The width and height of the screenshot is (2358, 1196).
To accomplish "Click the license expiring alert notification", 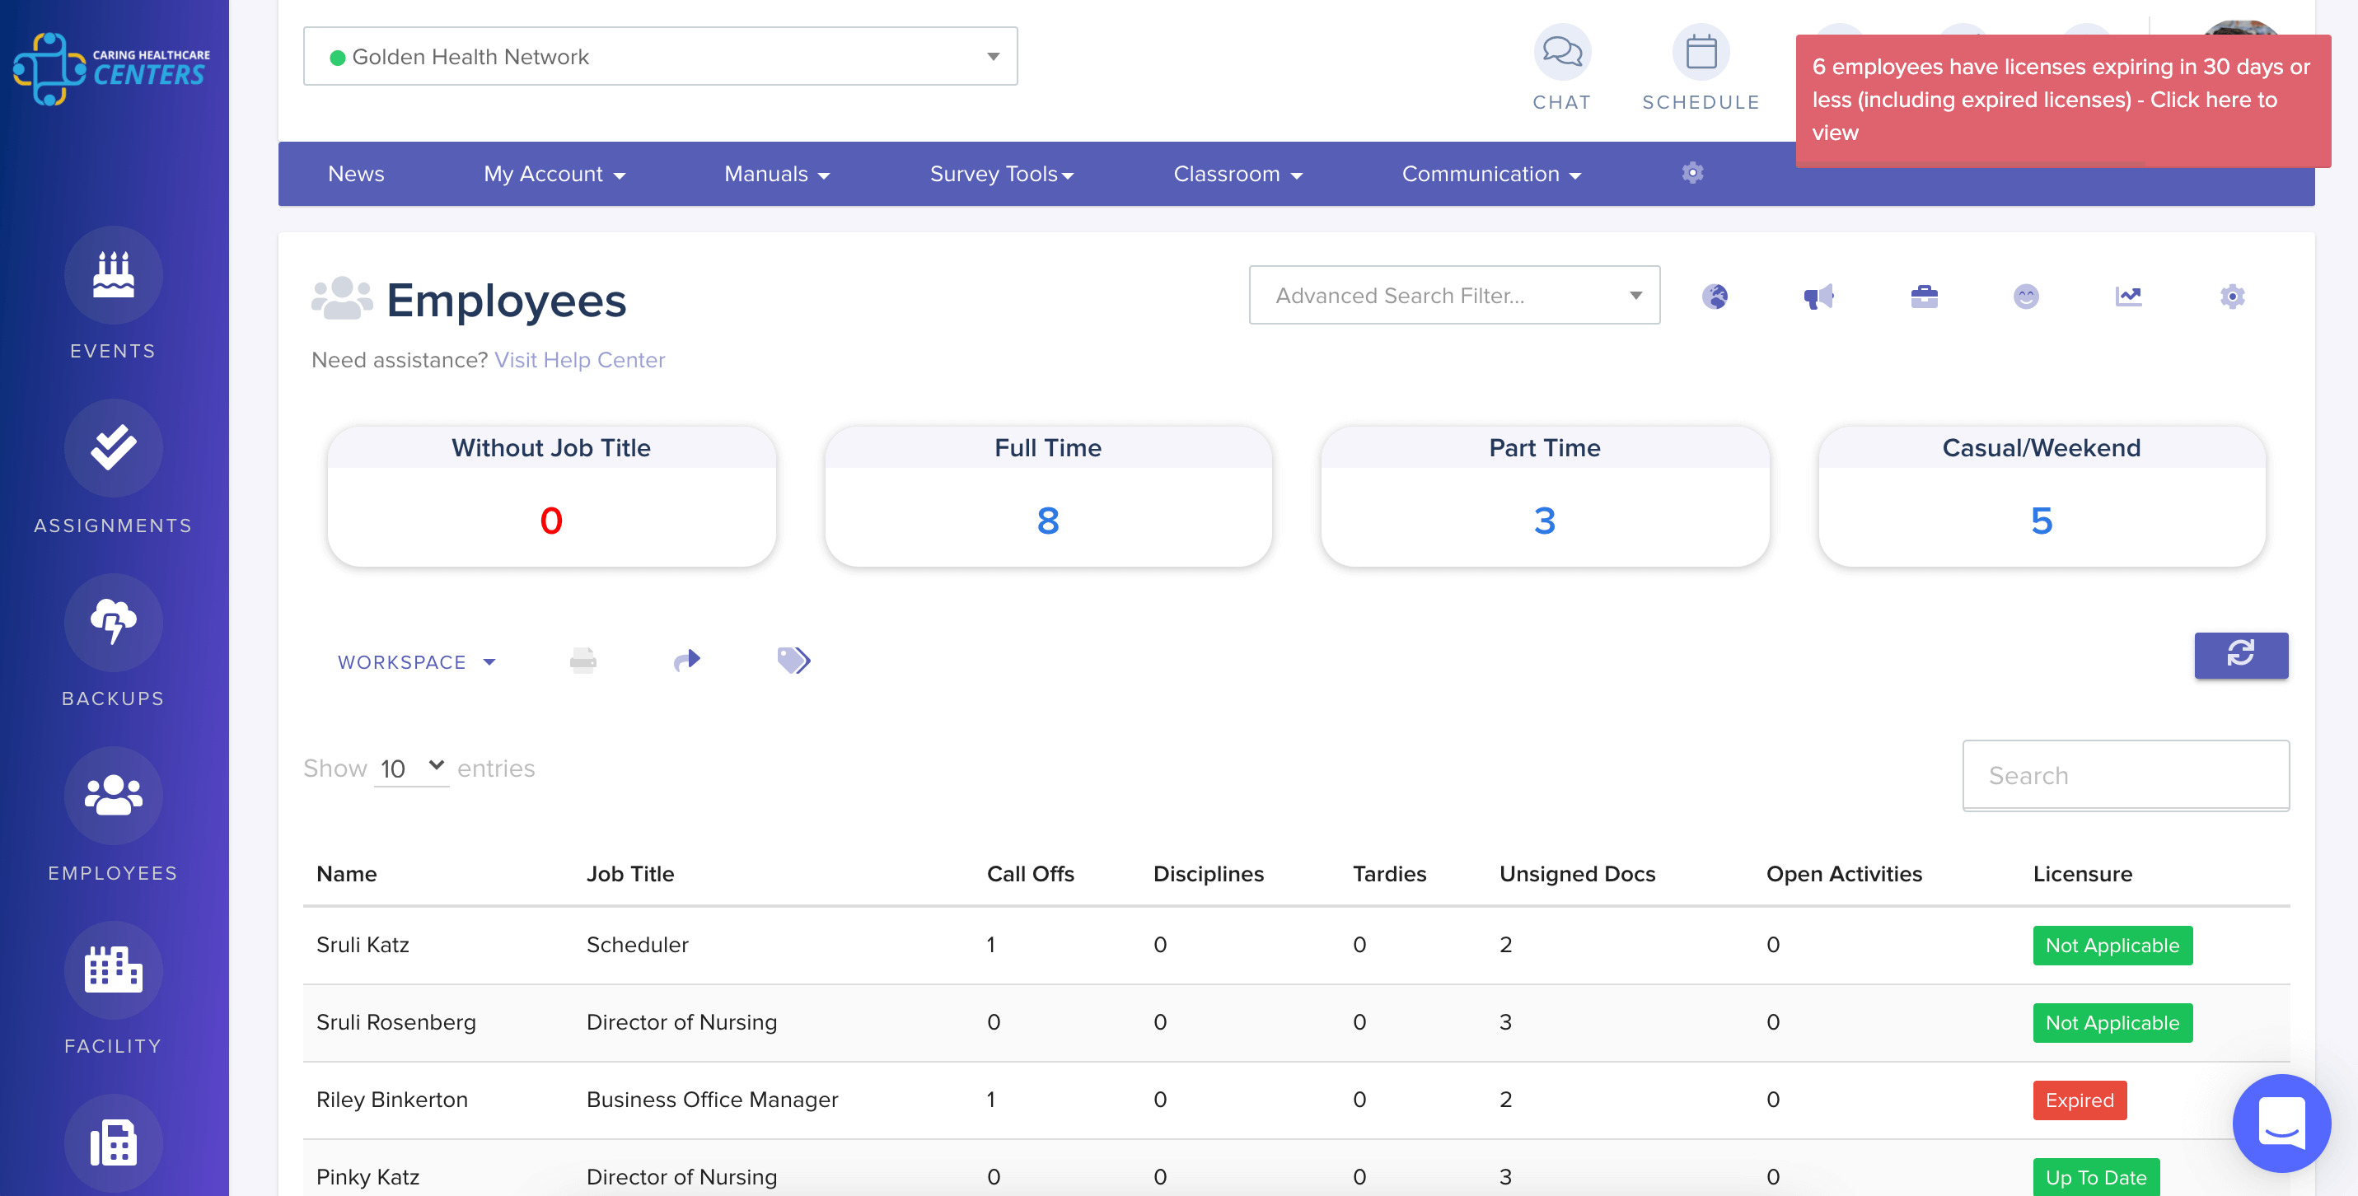I will pyautogui.click(x=2062, y=100).
